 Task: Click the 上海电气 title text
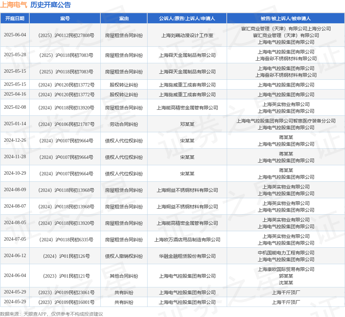(13, 5)
